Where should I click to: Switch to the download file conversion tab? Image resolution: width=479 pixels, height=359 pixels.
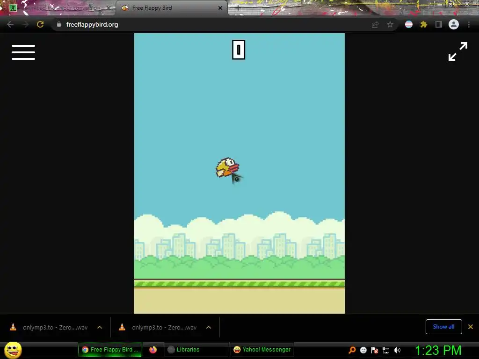(59, 8)
